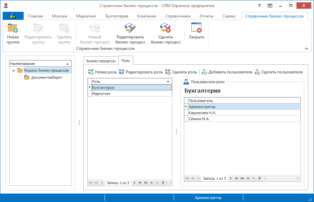The height and width of the screenshot is (202, 314).
Task: Collapse the ribbon with the chevron
Action: pyautogui.click(x=306, y=48)
